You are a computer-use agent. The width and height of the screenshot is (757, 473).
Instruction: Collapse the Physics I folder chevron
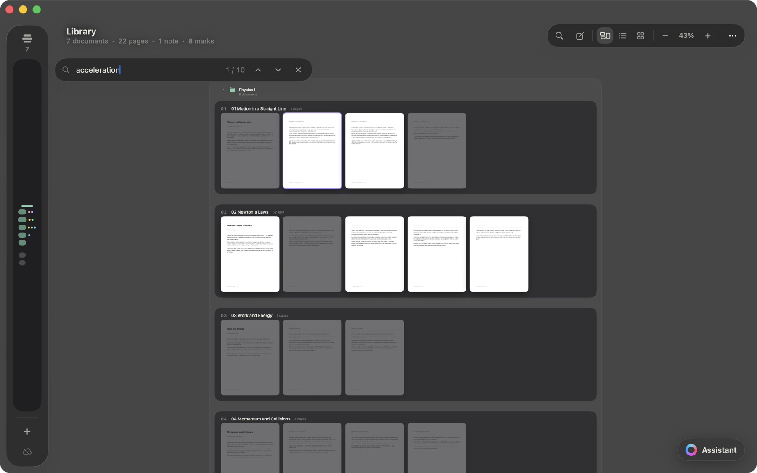click(224, 90)
